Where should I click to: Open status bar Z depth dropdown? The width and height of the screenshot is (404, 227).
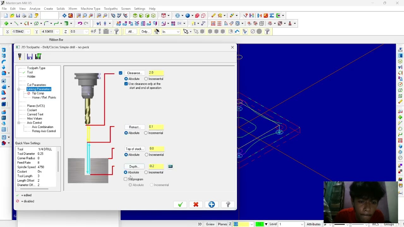(x=252, y=224)
